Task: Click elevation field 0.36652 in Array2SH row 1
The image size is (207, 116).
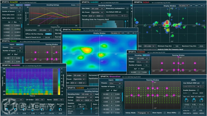Action: pyautogui.click(x=17, y=25)
